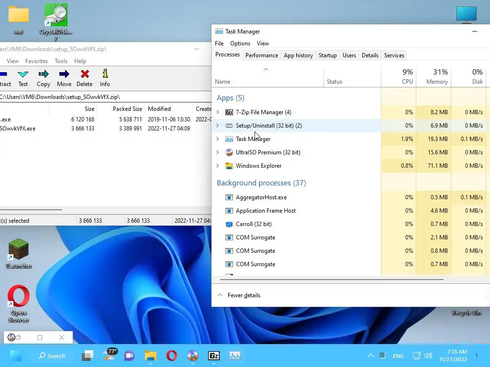Screen dimensions: 490x367
Task: Sort processes by Memory column
Action: tap(434, 76)
